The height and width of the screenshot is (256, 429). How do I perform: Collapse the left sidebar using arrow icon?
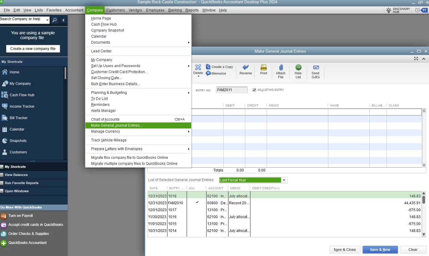(x=63, y=20)
